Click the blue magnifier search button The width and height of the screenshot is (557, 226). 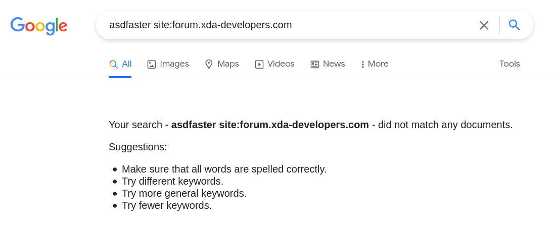[x=514, y=25]
